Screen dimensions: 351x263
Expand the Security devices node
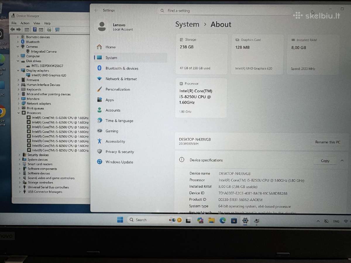(x=20, y=155)
